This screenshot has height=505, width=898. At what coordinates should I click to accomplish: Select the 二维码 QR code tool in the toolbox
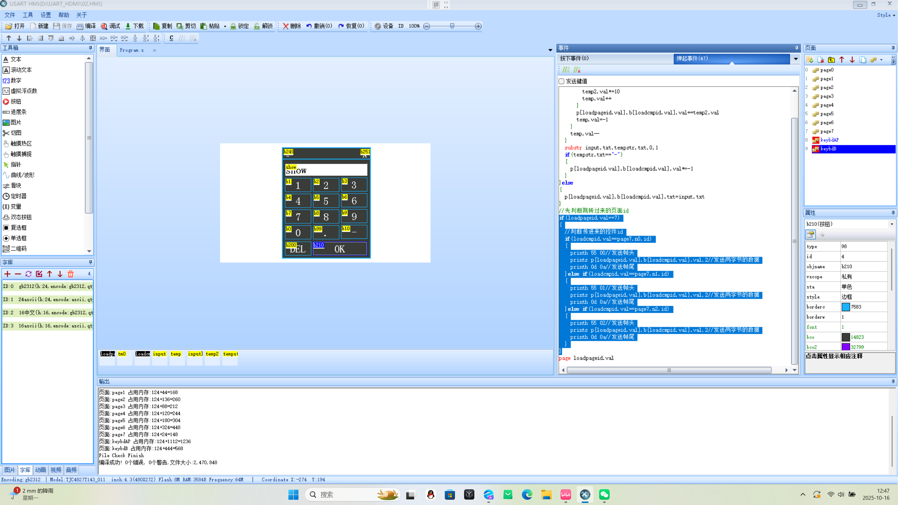point(18,249)
